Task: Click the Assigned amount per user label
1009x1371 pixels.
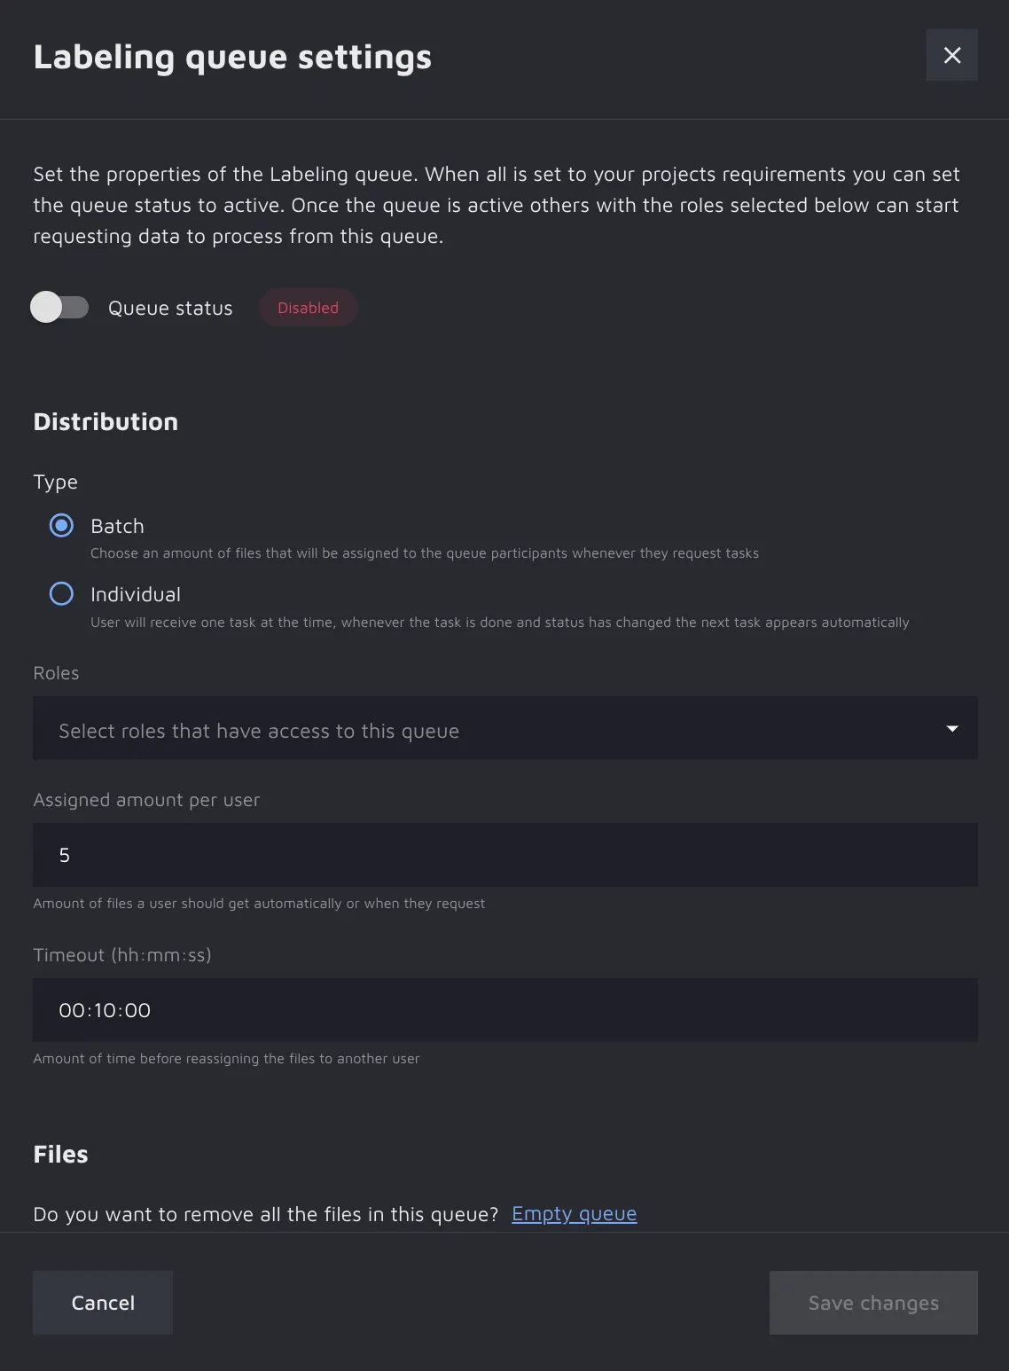Action: click(x=146, y=800)
